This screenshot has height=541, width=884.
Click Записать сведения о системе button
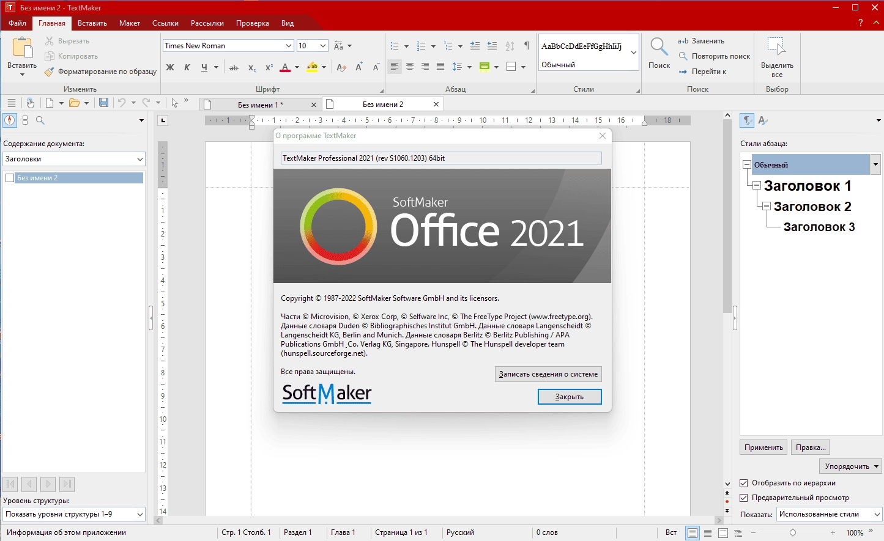(548, 374)
